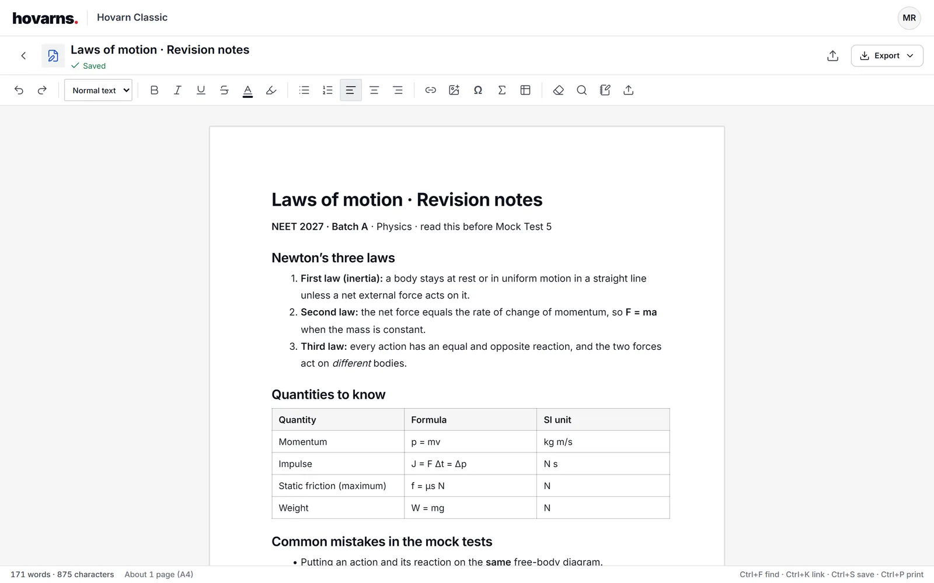Viewport: 934px width, 583px height.
Task: Click the Quantity table header cell
Action: [x=338, y=420]
